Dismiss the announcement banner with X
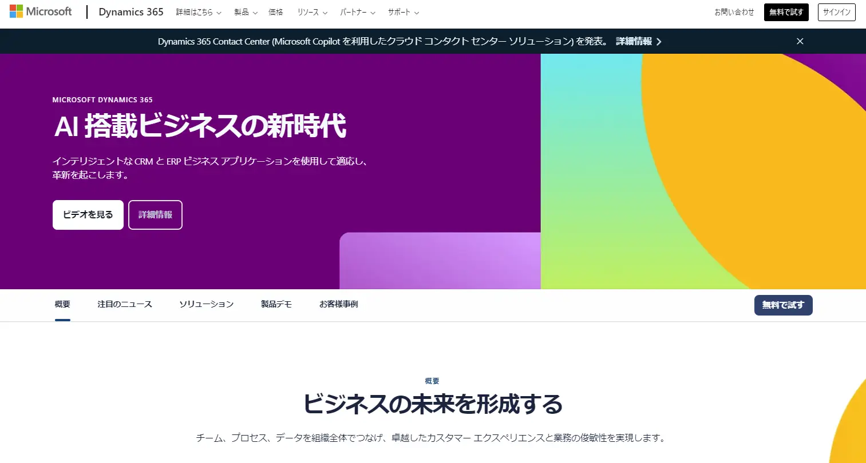Viewport: 866px width, 463px height. click(800, 41)
